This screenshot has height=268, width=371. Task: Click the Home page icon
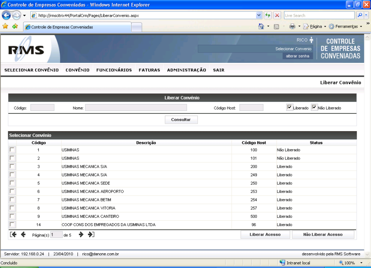tap(261, 26)
